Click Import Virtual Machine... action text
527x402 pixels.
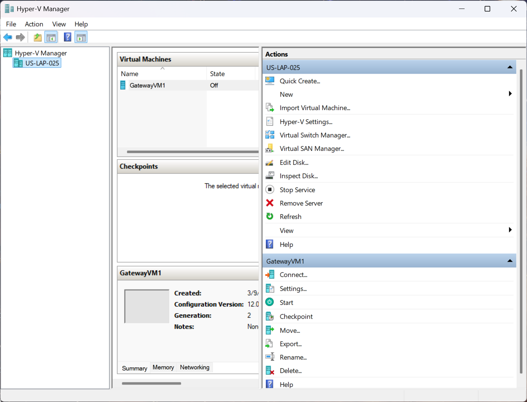pos(315,108)
